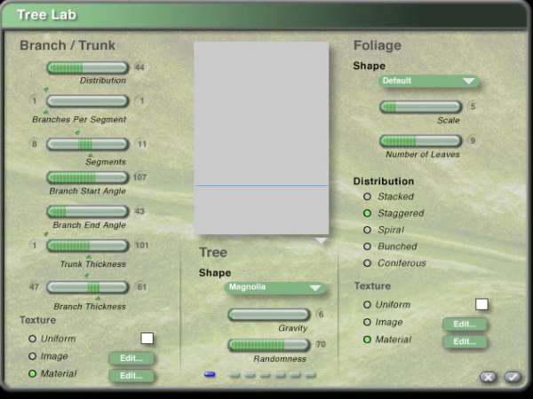
Task: Click the Branch Thickness slider
Action: (88, 287)
